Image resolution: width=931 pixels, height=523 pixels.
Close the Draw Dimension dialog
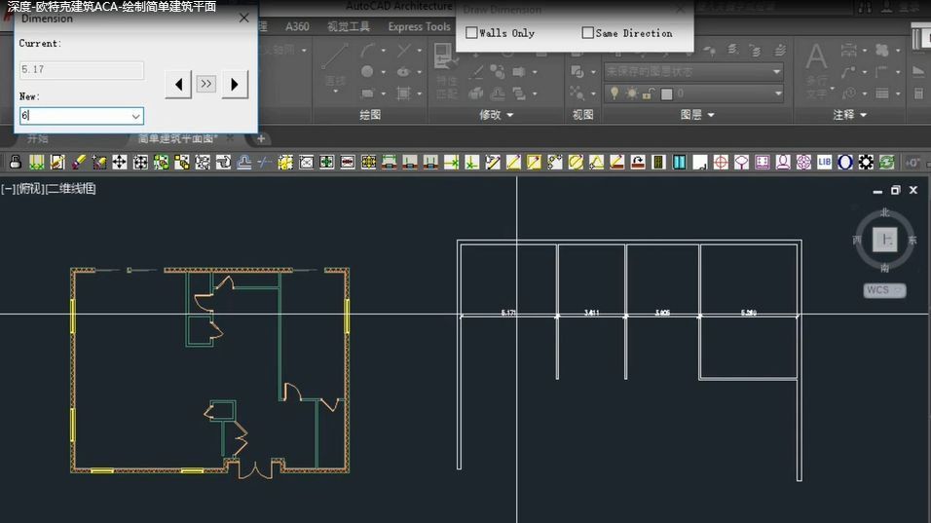pos(681,9)
